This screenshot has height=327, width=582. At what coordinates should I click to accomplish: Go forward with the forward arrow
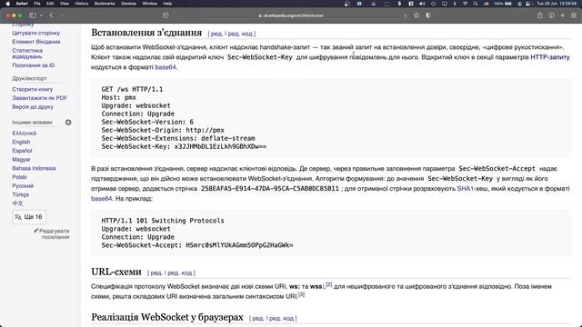click(62, 15)
